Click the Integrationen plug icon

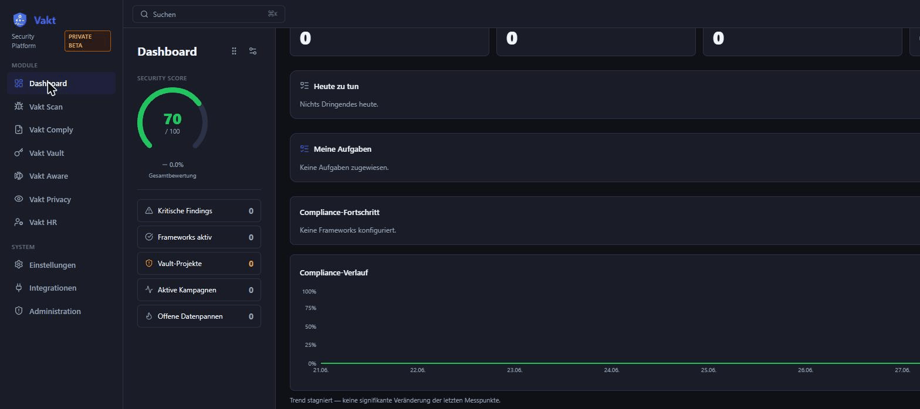coord(19,288)
